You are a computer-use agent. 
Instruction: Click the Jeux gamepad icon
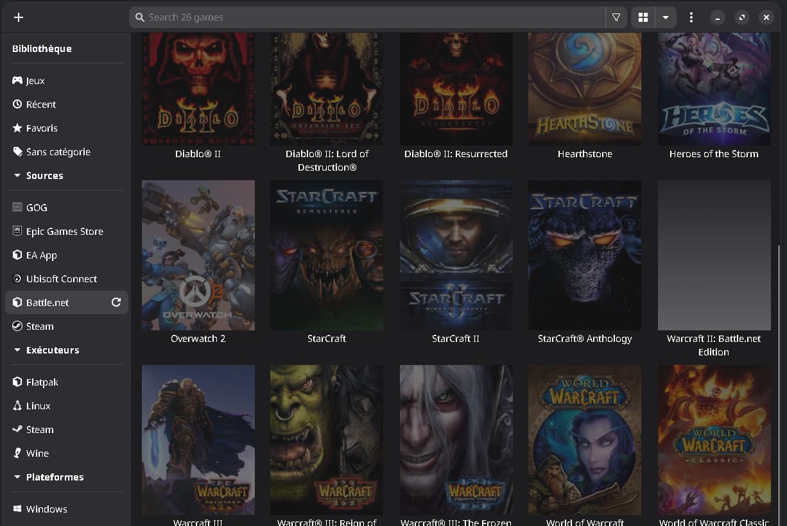(17, 81)
